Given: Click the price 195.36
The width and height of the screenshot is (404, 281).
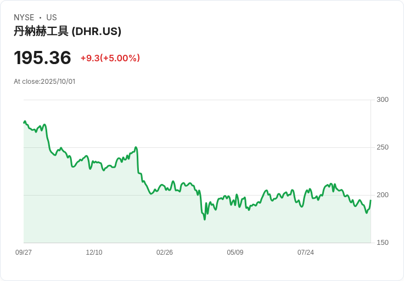Looking at the screenshot, I should (42, 58).
